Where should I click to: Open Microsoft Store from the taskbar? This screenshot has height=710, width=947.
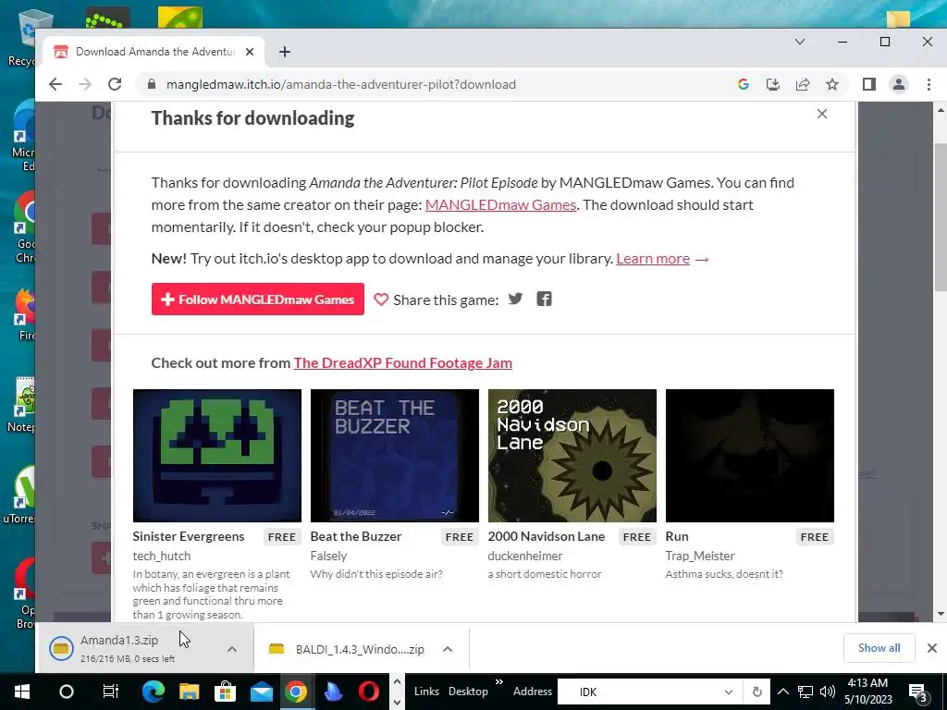225,692
